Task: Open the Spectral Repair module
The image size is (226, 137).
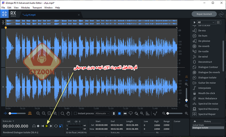Action: (207, 114)
